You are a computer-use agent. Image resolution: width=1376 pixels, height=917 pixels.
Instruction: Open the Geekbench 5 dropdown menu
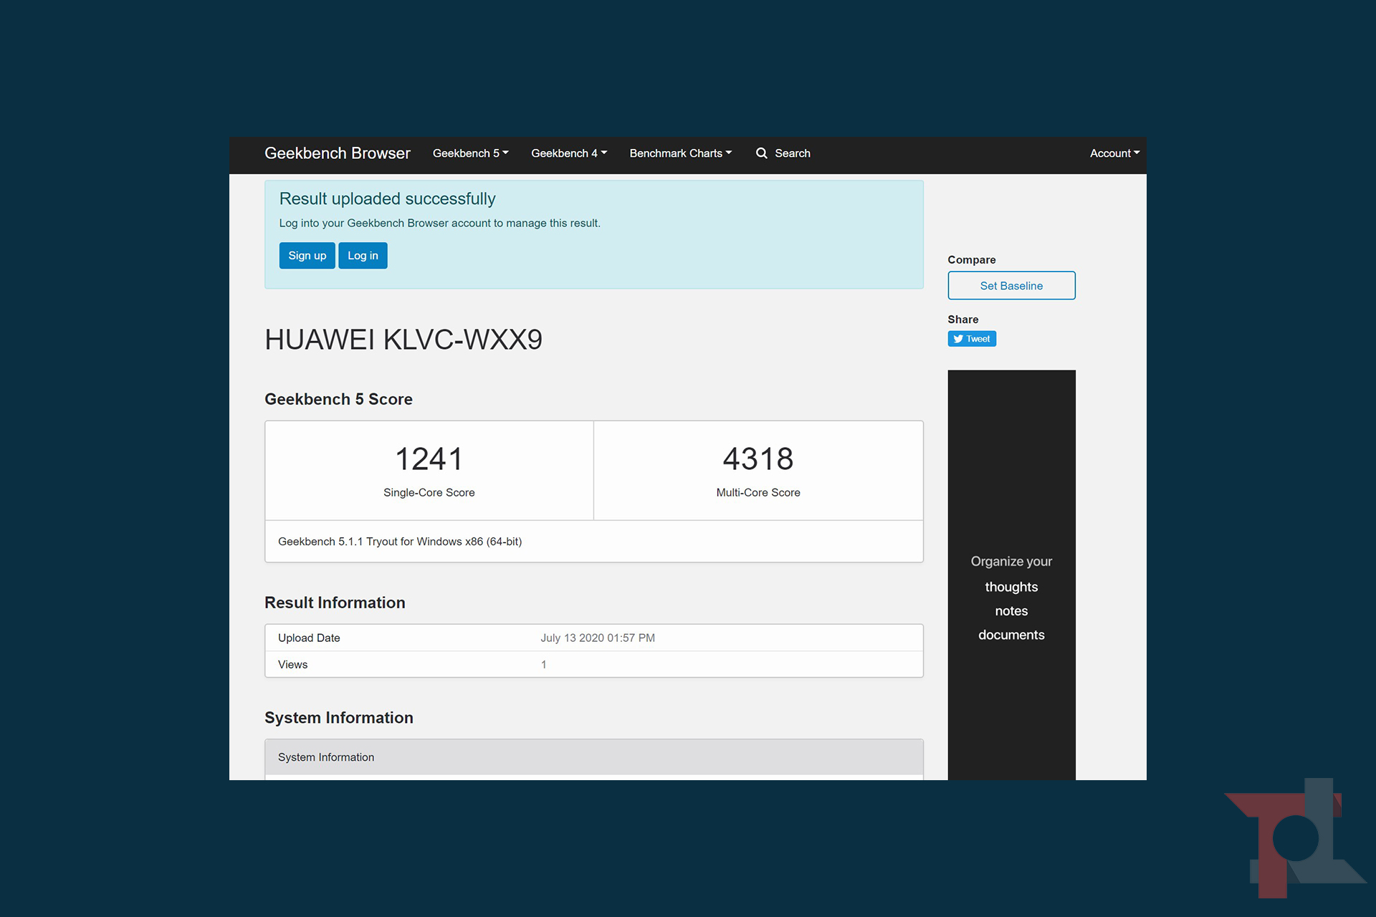tap(470, 153)
